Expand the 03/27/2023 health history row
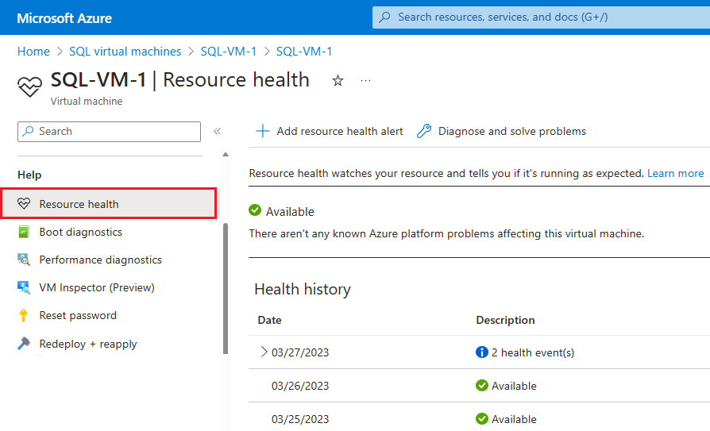 (264, 352)
